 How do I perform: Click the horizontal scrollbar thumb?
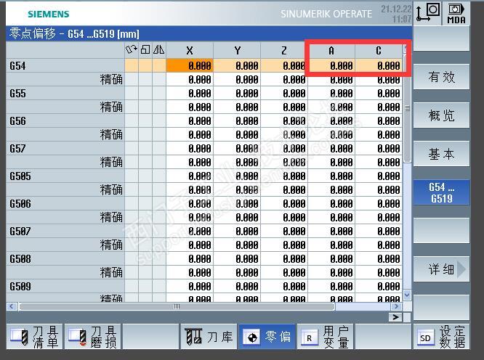click(177, 306)
